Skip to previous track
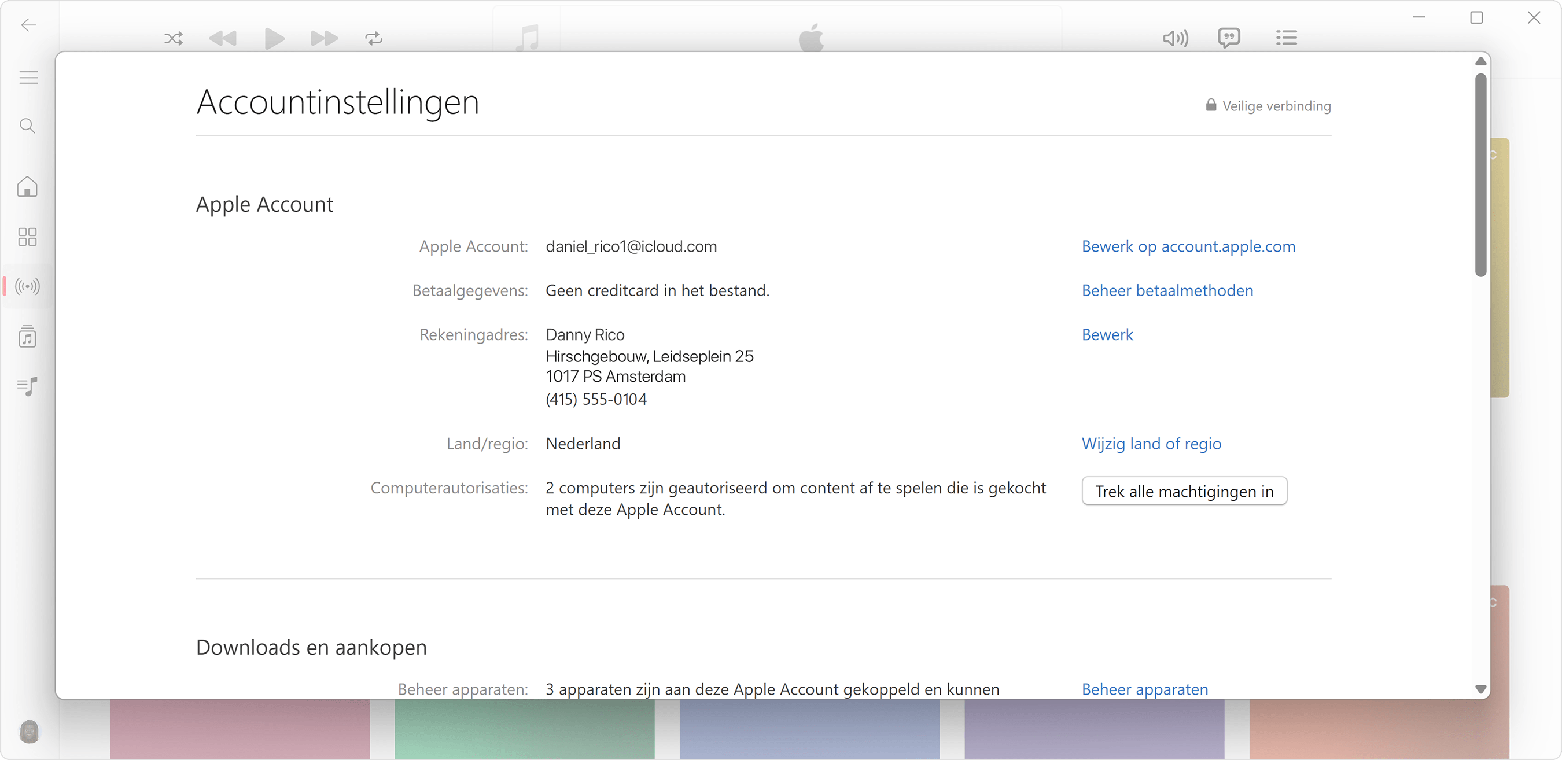Viewport: 1562px width, 760px height. [x=223, y=39]
